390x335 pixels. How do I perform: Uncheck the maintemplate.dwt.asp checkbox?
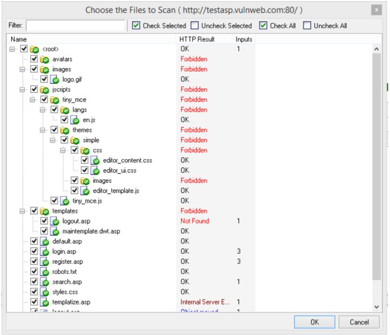click(x=44, y=231)
